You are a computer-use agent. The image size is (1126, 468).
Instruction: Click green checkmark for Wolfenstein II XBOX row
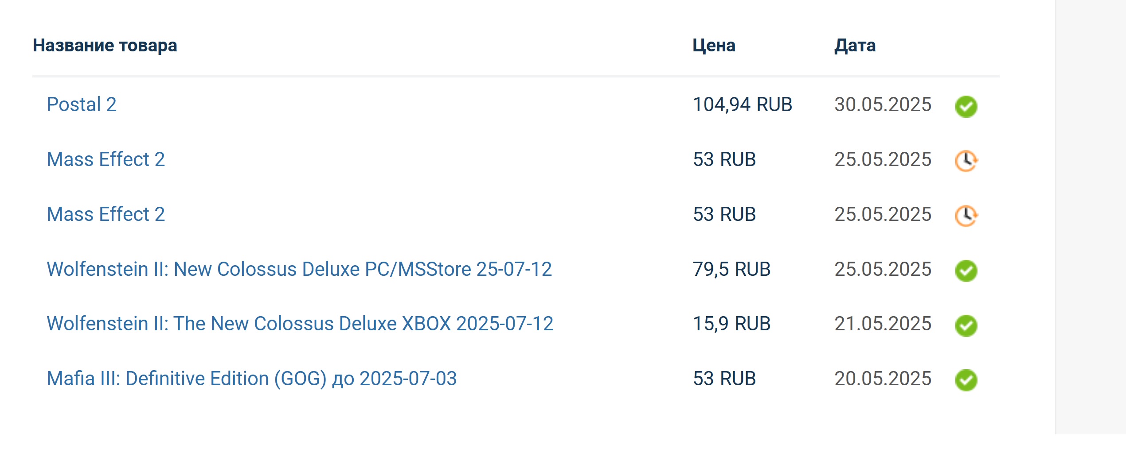tap(966, 325)
